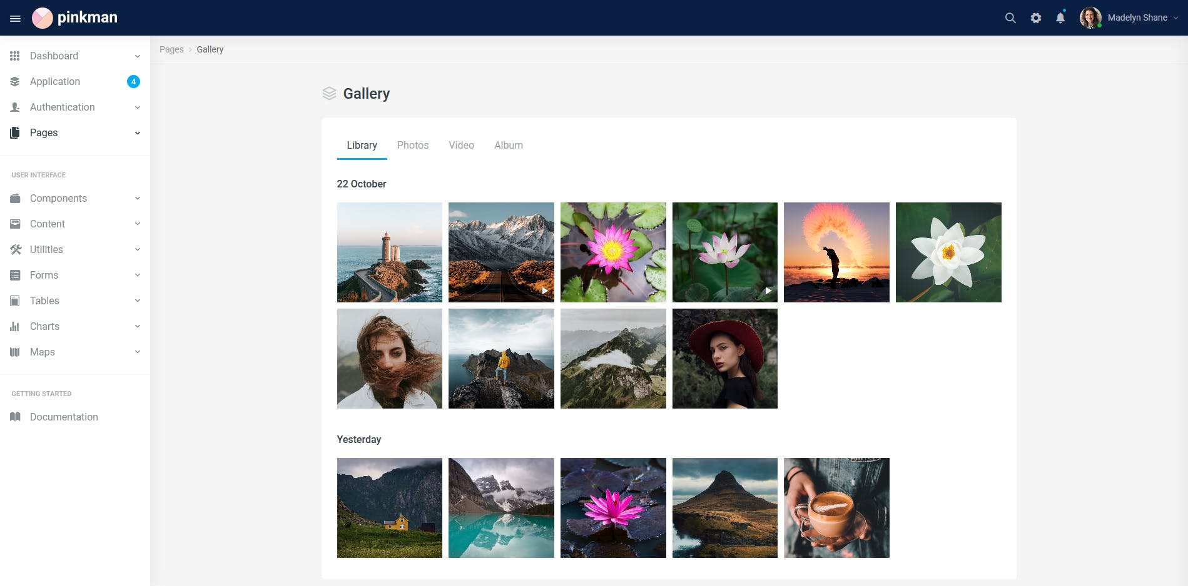Click the settings gear icon
The height and width of the screenshot is (586, 1188).
(x=1035, y=17)
